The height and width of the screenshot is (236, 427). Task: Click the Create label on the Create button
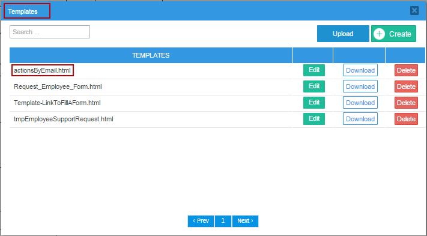[400, 34]
